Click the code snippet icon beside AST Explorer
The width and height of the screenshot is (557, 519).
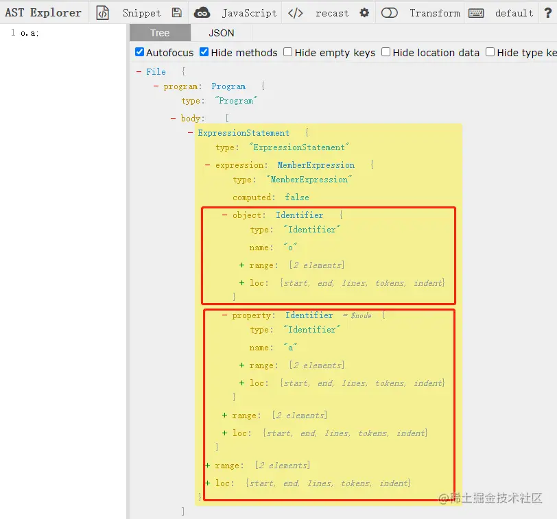click(102, 12)
